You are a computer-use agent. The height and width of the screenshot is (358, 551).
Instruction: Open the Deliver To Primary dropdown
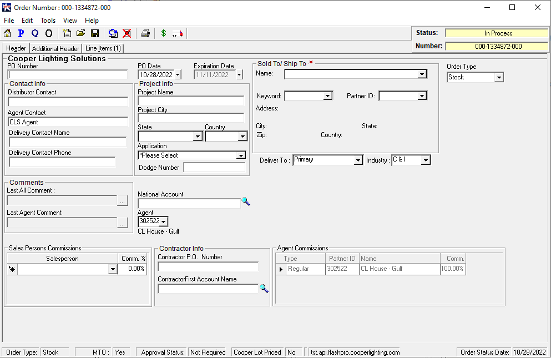pos(358,160)
